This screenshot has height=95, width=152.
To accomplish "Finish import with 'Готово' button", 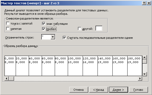I will pos(138,90).
